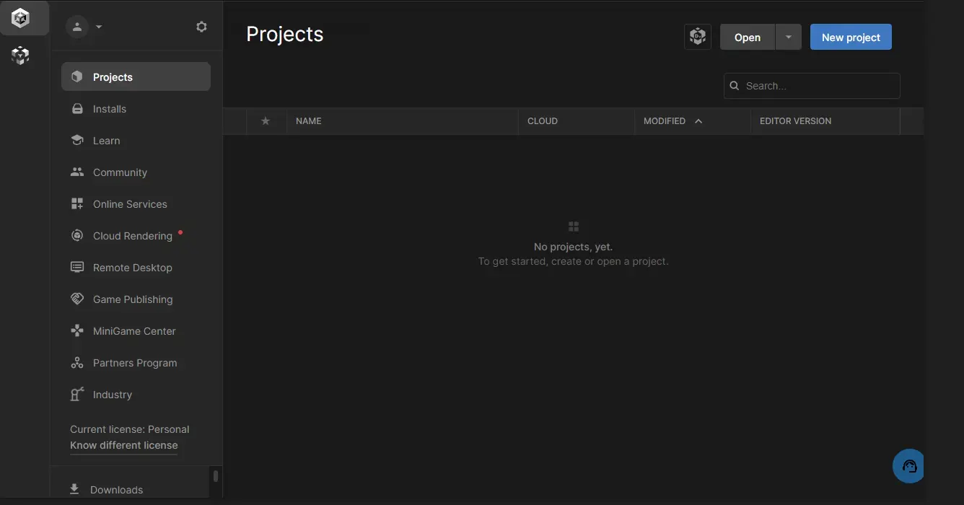The height and width of the screenshot is (505, 964).
Task: Click the search magnifier icon
Action: point(735,86)
